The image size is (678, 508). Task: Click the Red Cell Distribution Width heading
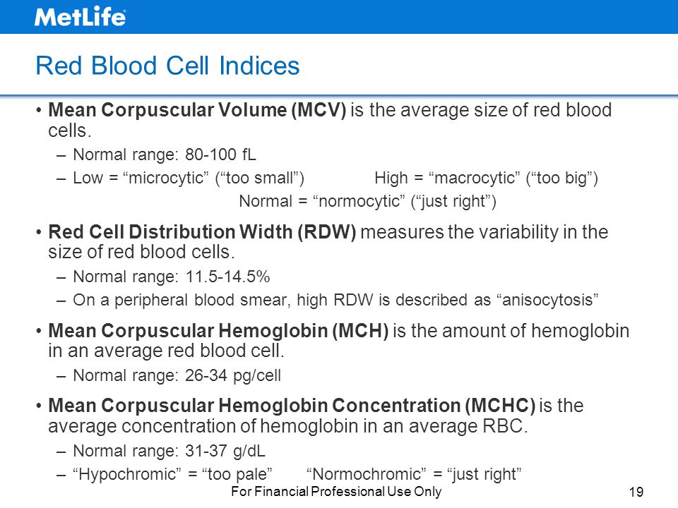202,232
